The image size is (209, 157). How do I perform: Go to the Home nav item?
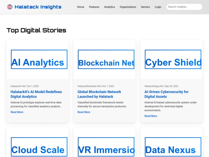click(x=81, y=7)
